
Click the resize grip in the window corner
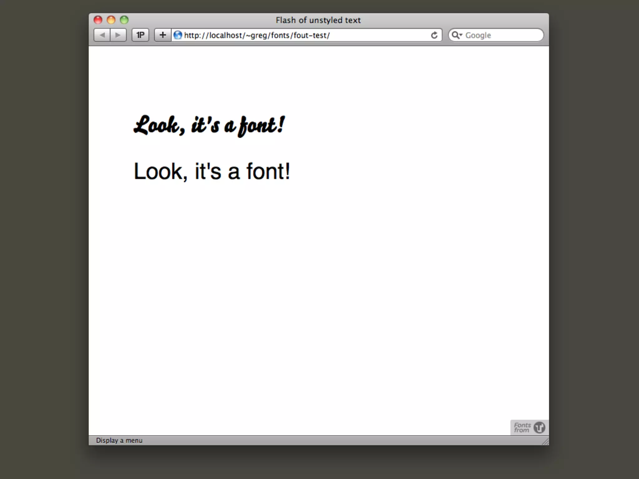click(545, 442)
